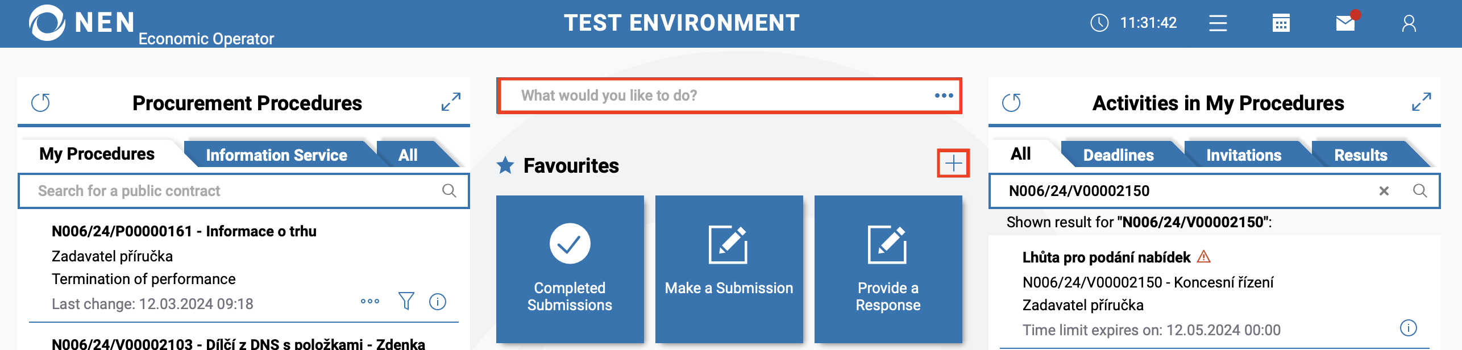This screenshot has height=350, width=1462.
Task: Open the user profile icon
Action: pos(1409,23)
